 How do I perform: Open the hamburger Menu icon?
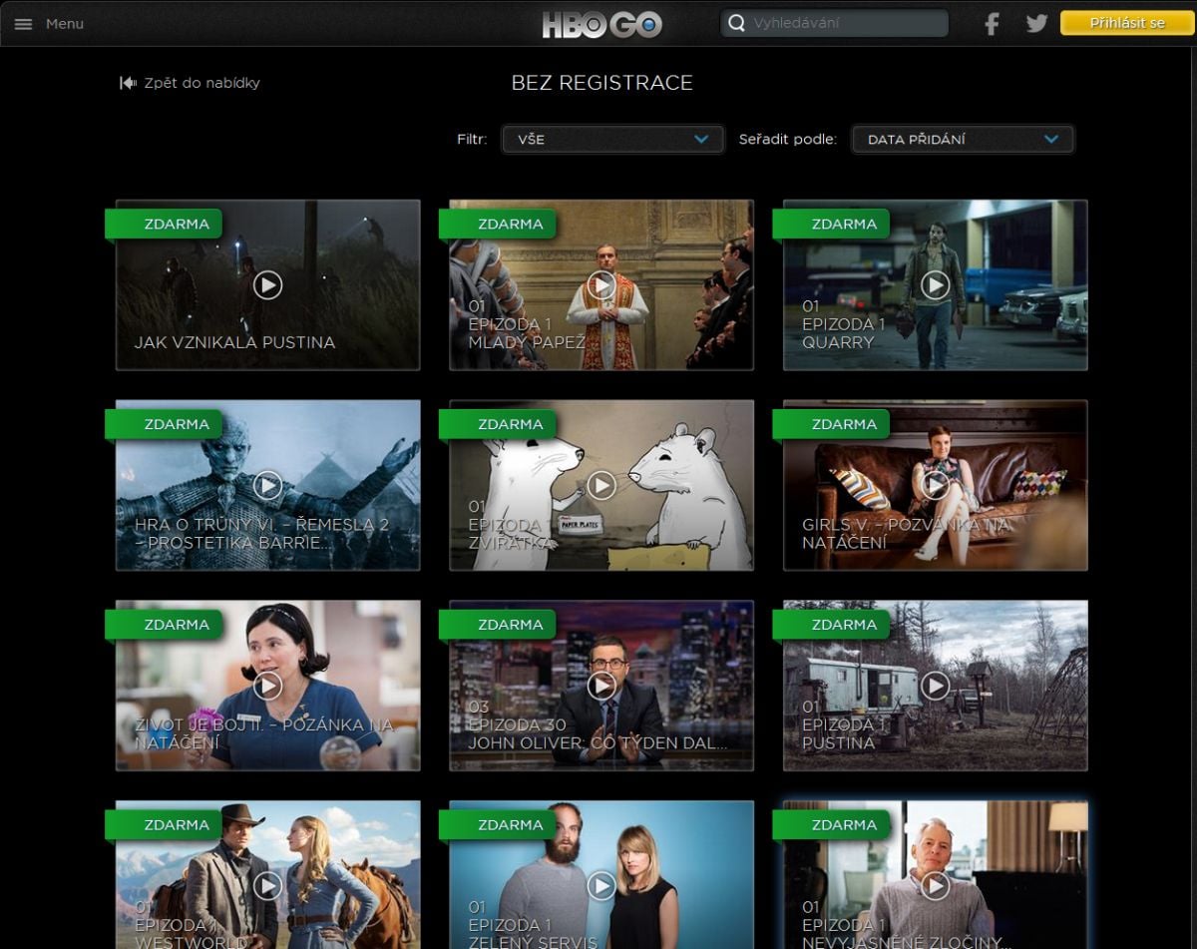coord(23,24)
